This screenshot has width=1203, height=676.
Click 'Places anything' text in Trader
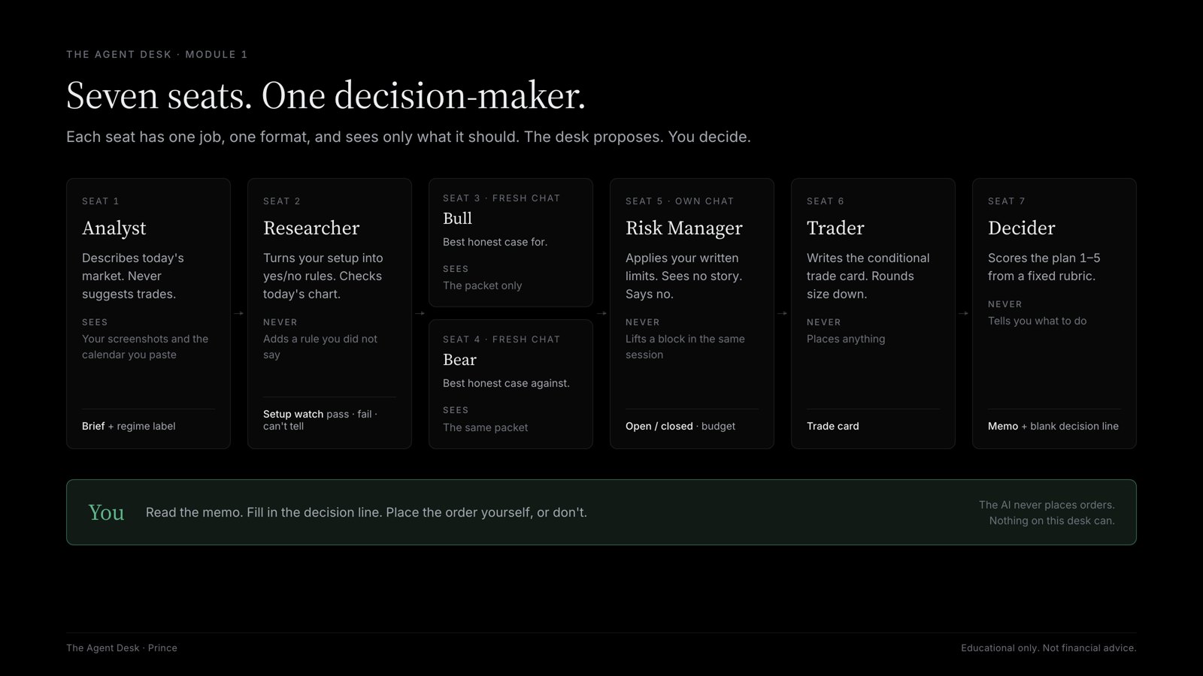pyautogui.click(x=846, y=339)
